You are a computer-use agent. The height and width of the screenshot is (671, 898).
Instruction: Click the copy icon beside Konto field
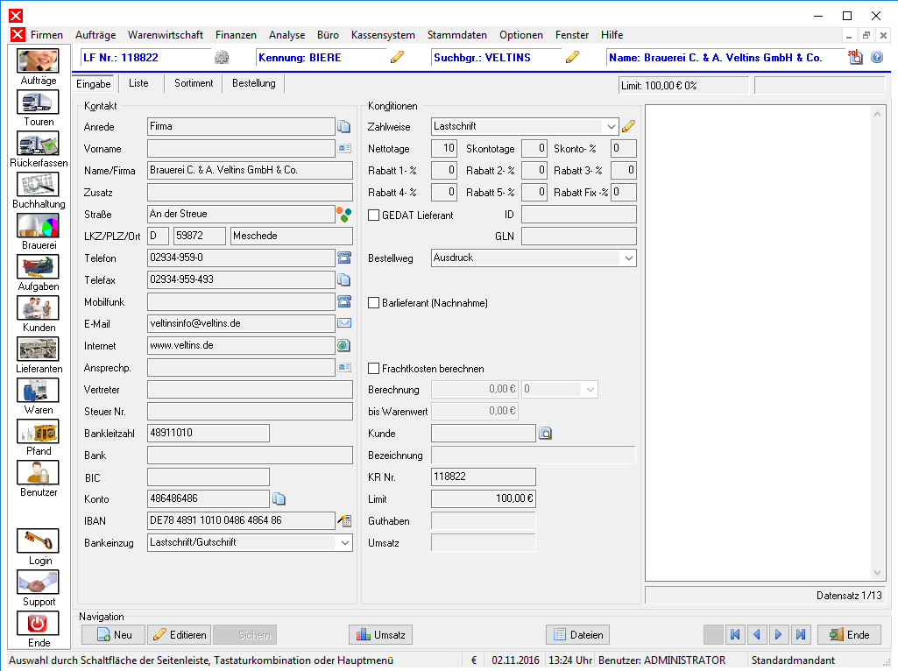coord(279,498)
